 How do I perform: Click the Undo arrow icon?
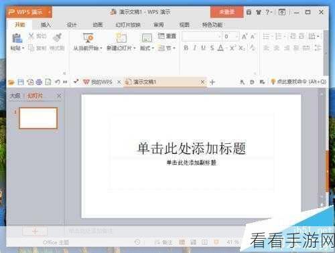tap(58, 82)
